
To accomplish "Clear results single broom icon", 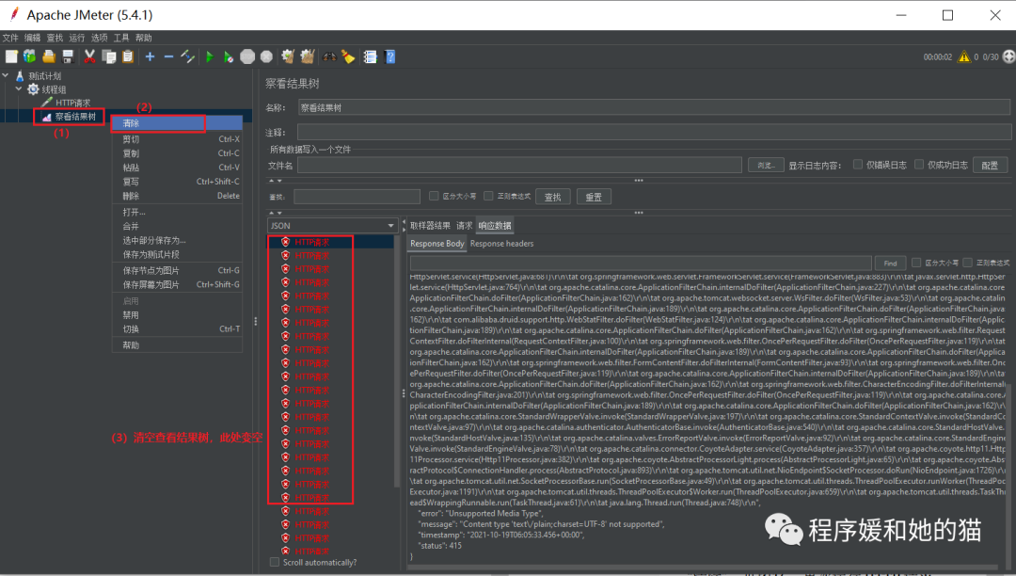I will click(289, 57).
